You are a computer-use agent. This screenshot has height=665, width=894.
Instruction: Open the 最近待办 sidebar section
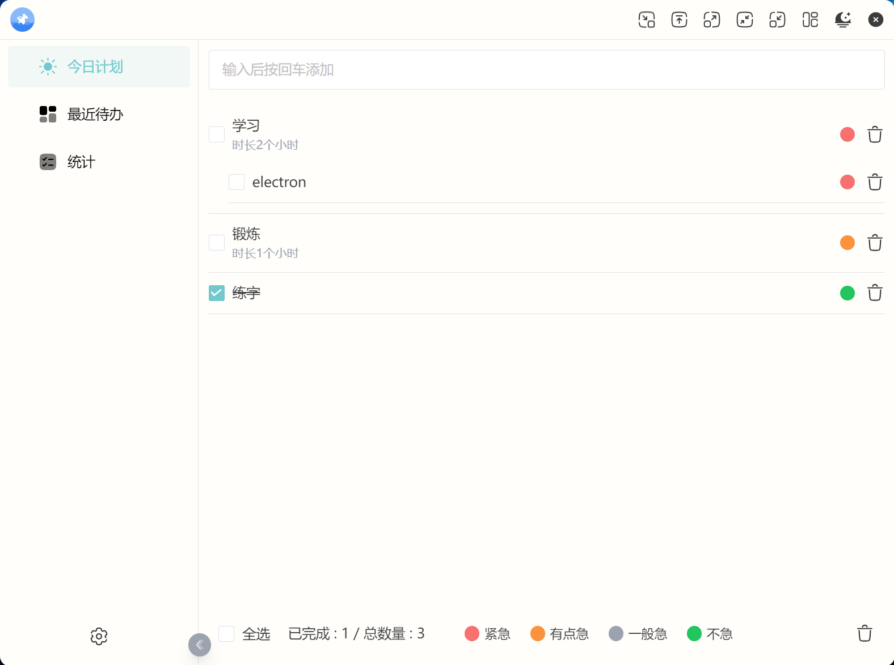click(x=95, y=115)
